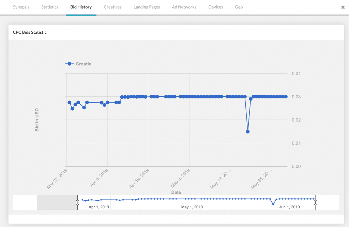View the Ad Networks tab
The image size is (349, 227).
tap(184, 7)
